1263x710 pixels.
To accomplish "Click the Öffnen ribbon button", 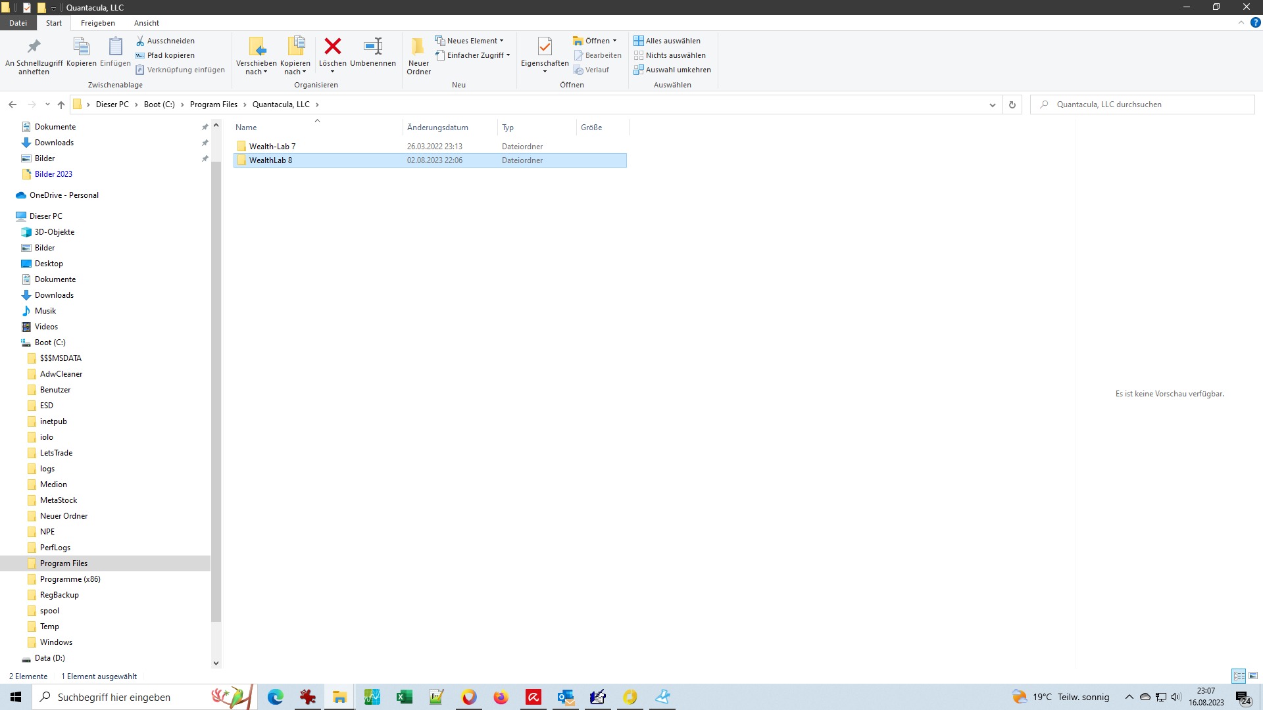I will (595, 41).
